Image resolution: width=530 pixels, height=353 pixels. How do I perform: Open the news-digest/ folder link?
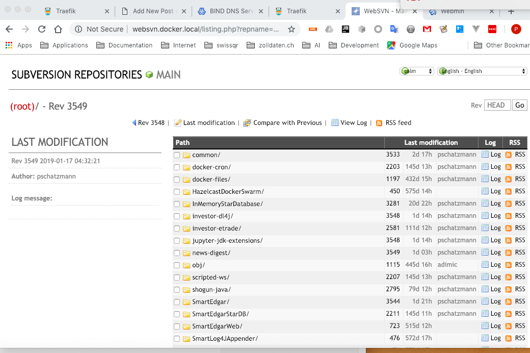coord(211,253)
